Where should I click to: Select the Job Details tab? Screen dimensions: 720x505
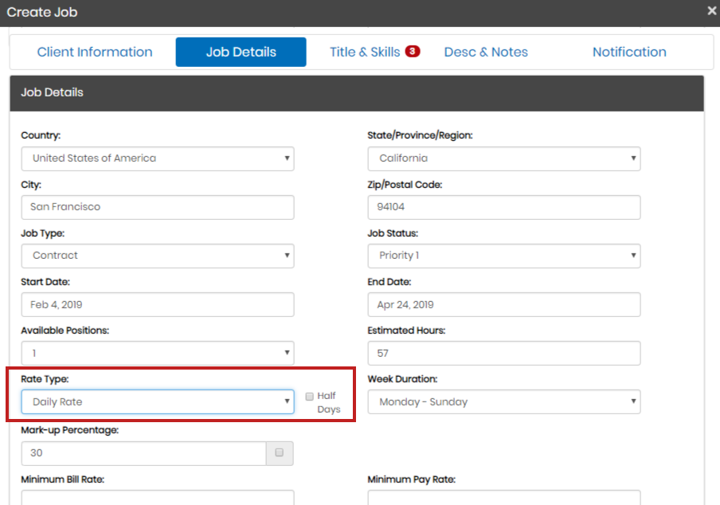(241, 52)
